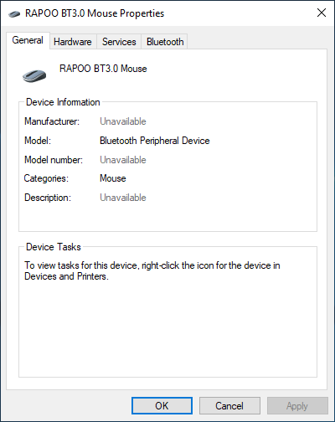Click the large RAPOO mouse device icon
335x422 pixels.
click(34, 75)
